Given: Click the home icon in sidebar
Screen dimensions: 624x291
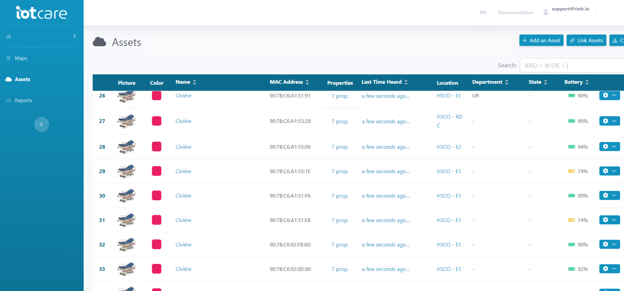Looking at the screenshot, I should 9,37.
